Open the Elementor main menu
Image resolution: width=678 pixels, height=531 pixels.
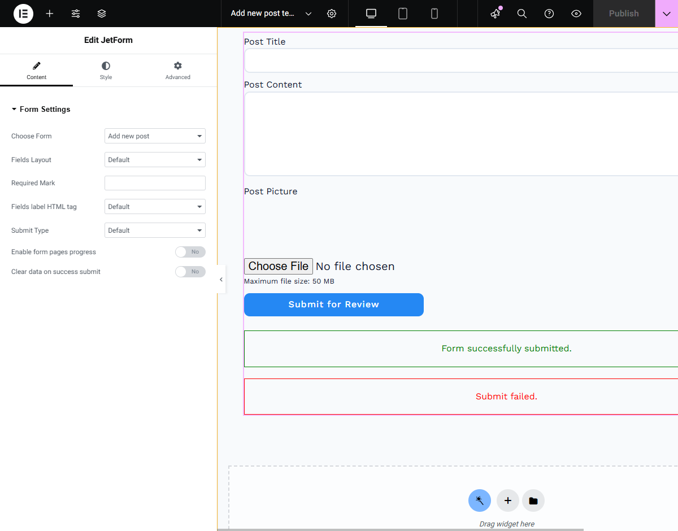click(23, 14)
